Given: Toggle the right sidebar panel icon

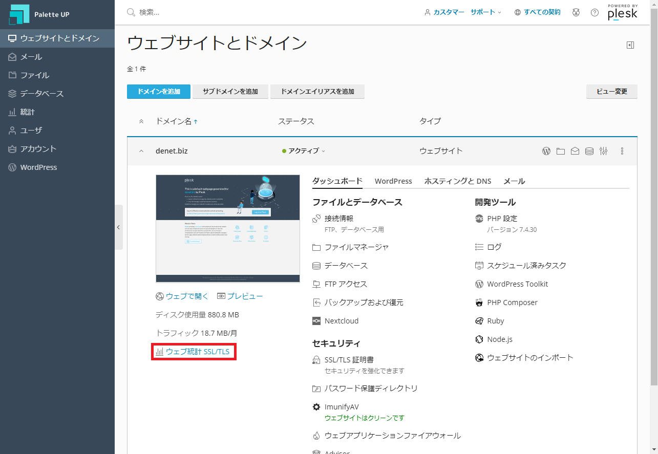Looking at the screenshot, I should [x=630, y=45].
